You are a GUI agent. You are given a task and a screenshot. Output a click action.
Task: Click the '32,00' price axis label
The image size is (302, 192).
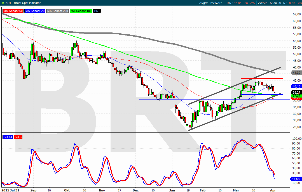297,114
